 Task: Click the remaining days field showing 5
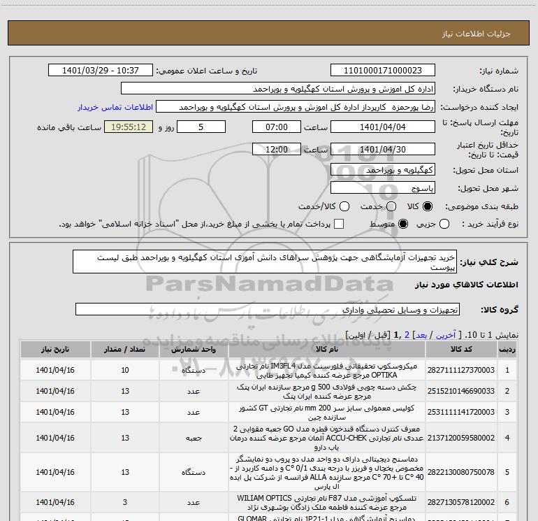[x=201, y=127]
